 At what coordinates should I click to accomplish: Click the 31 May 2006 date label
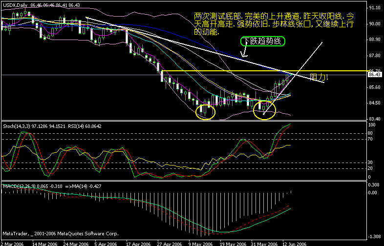264,244
